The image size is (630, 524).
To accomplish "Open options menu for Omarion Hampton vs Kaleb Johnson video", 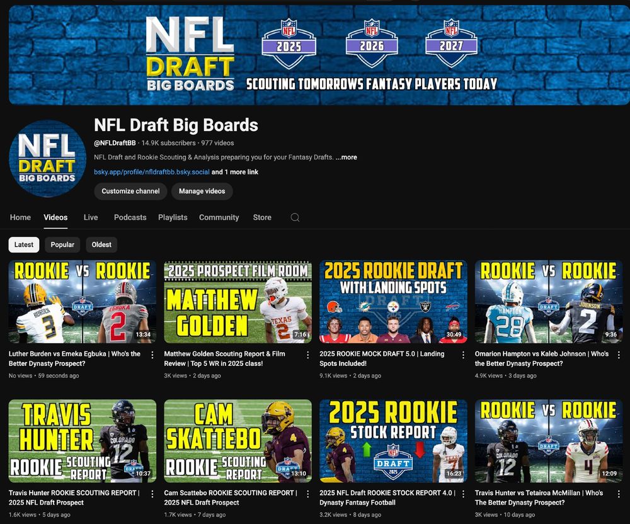I will [x=619, y=355].
